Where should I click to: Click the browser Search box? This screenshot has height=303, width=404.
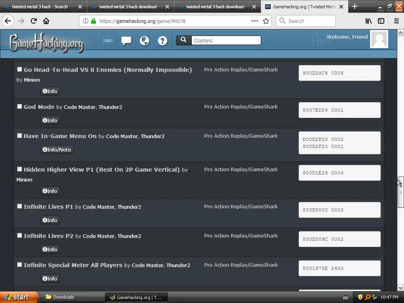click(306, 21)
